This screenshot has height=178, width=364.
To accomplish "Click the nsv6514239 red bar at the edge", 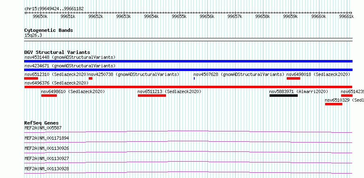I will point(347,96).
